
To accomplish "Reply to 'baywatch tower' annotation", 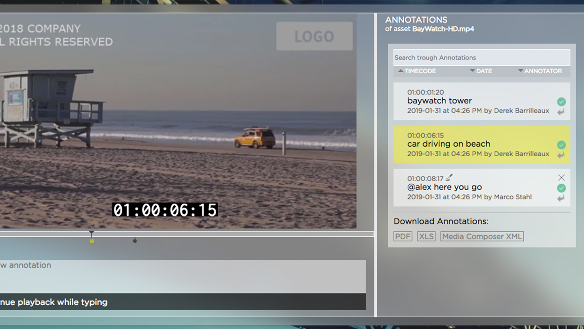I will (561, 112).
